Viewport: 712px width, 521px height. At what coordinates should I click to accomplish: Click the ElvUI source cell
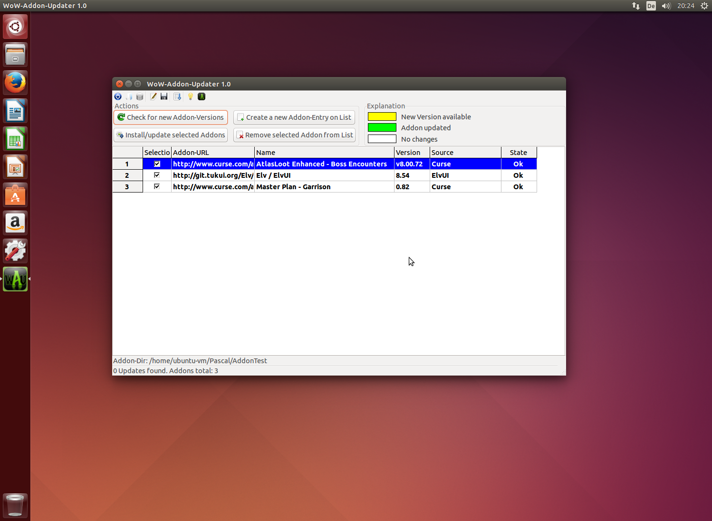pyautogui.click(x=466, y=175)
